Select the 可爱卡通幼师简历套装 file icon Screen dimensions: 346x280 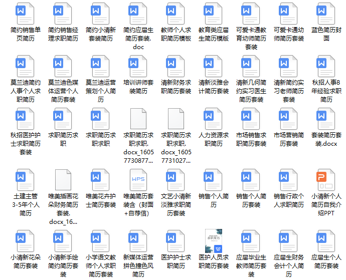tap(288, 13)
